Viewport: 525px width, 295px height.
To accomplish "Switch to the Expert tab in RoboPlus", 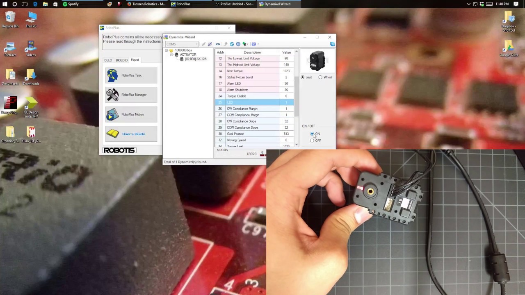I will 135,60.
